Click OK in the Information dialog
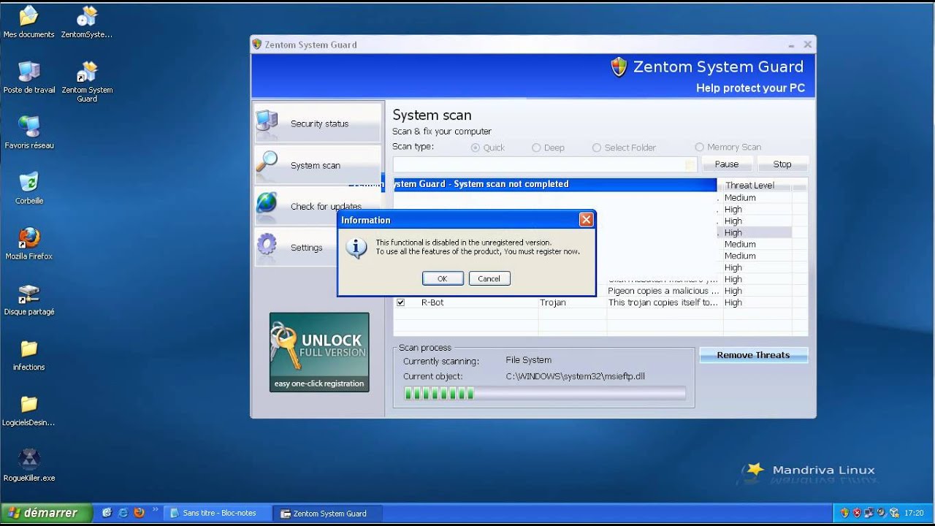Image resolution: width=935 pixels, height=526 pixels. click(443, 278)
